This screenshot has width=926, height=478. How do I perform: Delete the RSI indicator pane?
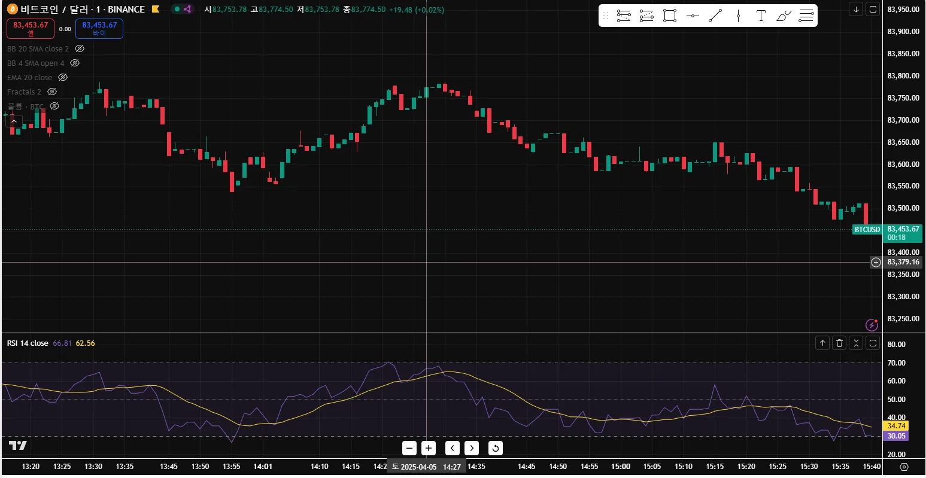(839, 343)
